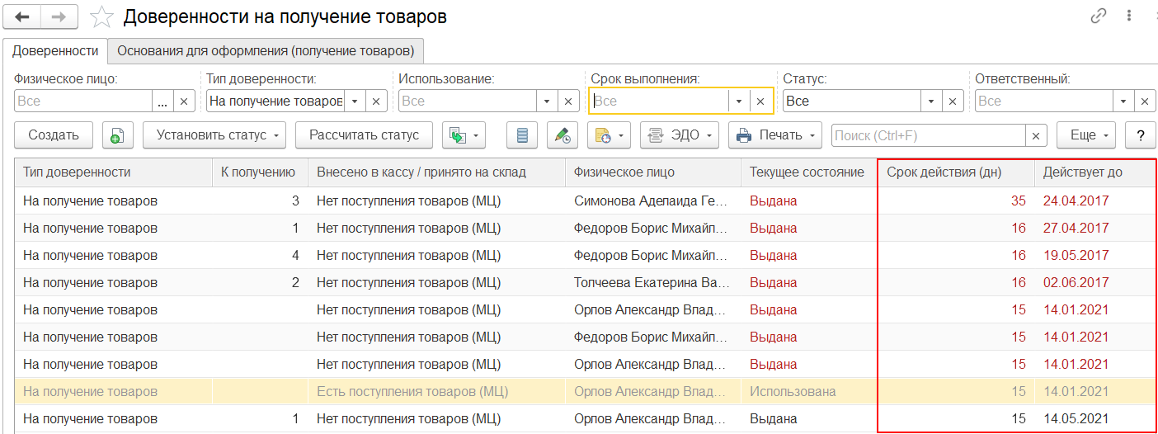Click the copy document icon next to Создать
1158x434 pixels.
coord(118,135)
